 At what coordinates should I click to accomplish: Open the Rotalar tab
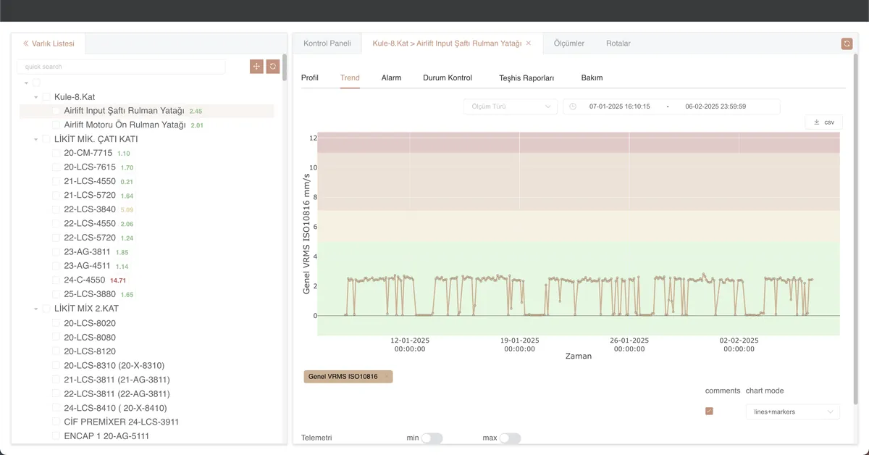618,43
